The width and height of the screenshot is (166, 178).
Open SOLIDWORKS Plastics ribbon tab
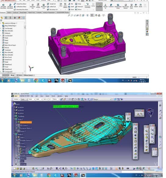coord(63,12)
